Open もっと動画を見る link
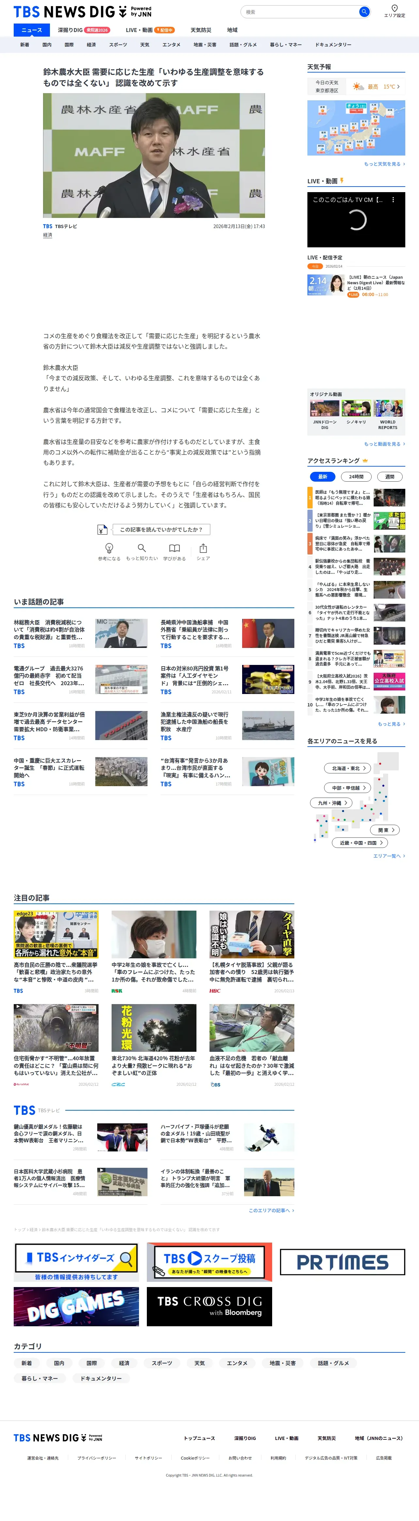This screenshot has height=1521, width=419. pyautogui.click(x=384, y=444)
